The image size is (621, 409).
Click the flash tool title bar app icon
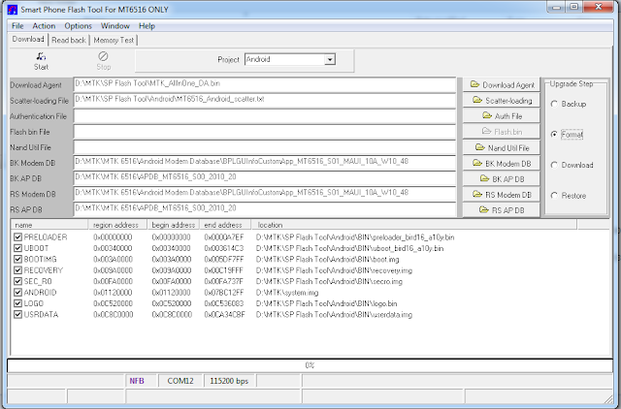[x=13, y=10]
